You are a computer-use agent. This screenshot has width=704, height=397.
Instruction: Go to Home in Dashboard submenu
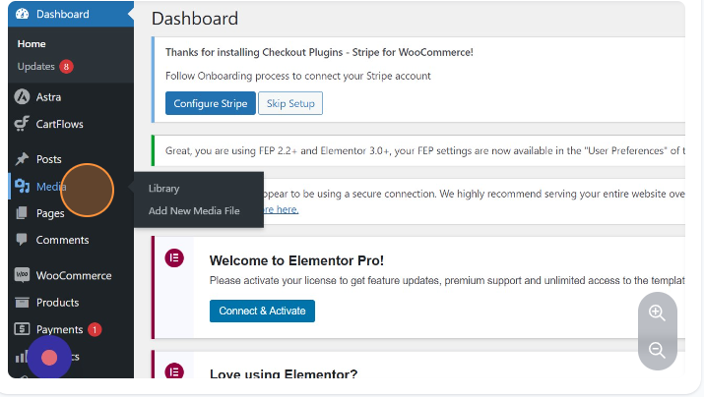tap(32, 44)
